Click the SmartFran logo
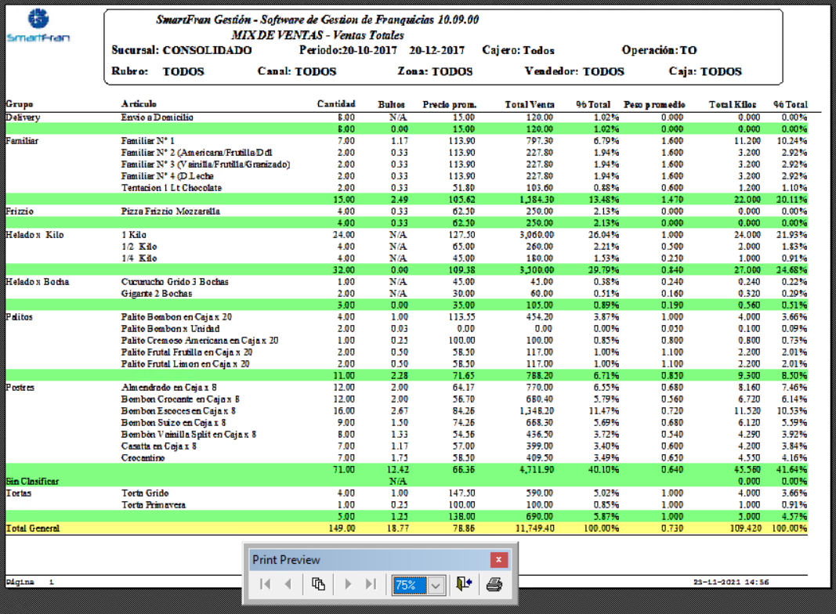The width and height of the screenshot is (836, 614). click(38, 25)
